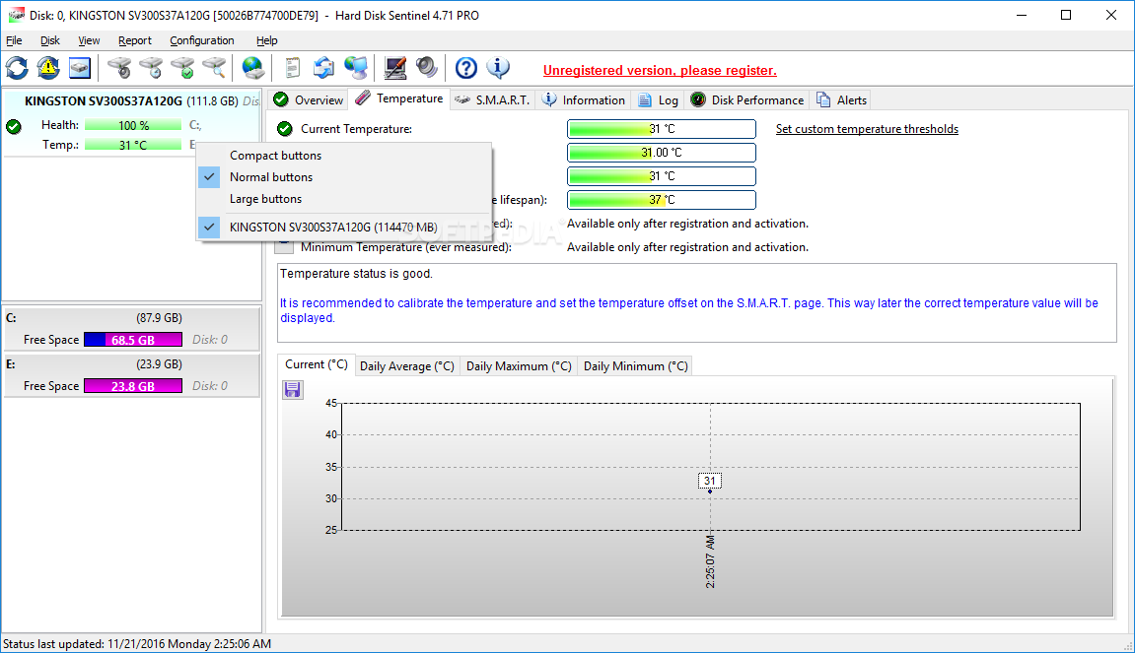
Task: Click the blue-framed disk drive toolbar icon
Action: (x=80, y=69)
